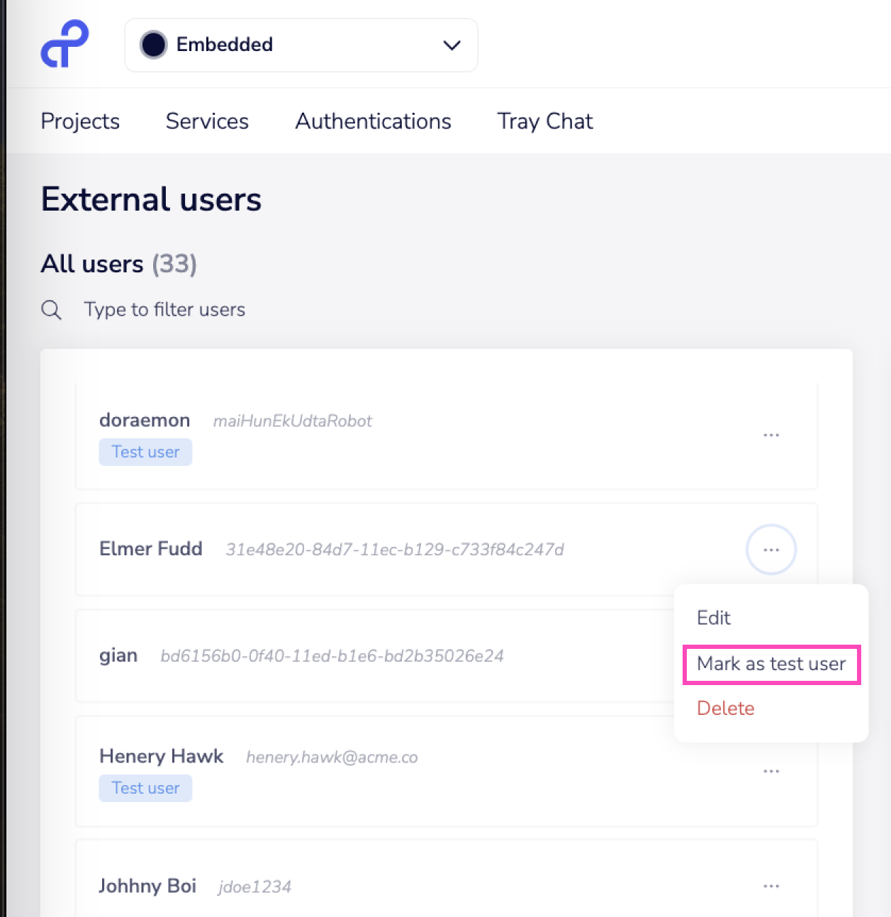Open the actions menu for Johhny Boi
Screen dimensions: 891x917
point(771,886)
